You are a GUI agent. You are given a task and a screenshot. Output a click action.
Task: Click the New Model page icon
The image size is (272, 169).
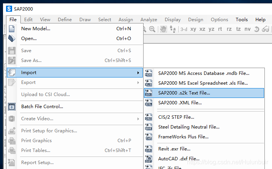(x=12, y=29)
